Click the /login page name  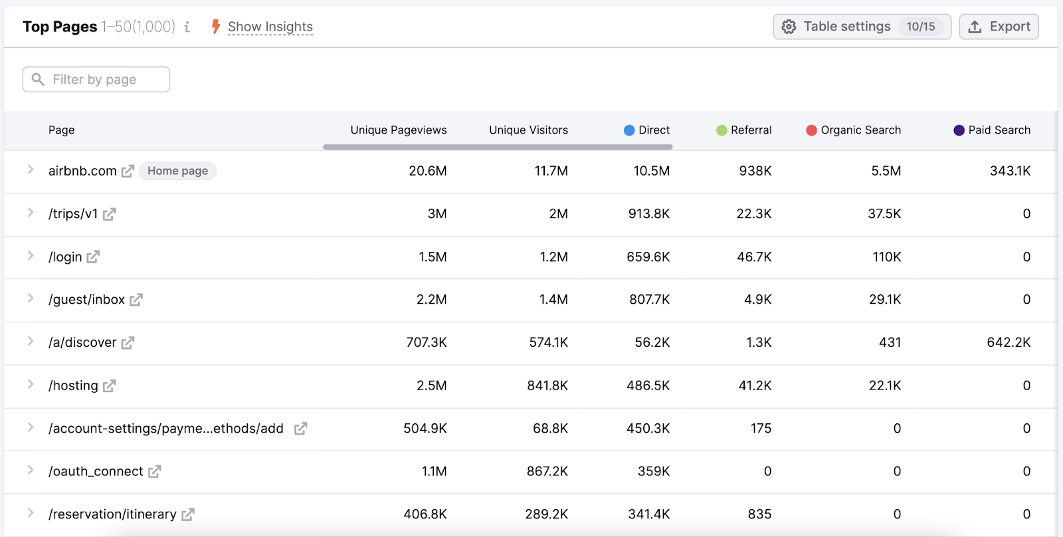[65, 257]
